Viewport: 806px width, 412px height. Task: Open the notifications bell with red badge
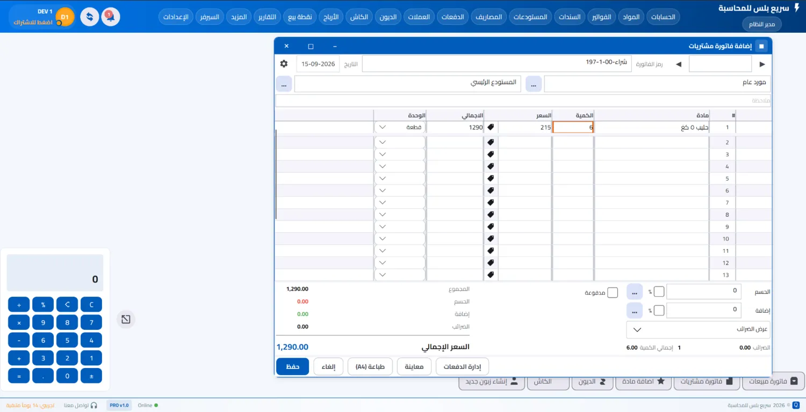coord(111,17)
